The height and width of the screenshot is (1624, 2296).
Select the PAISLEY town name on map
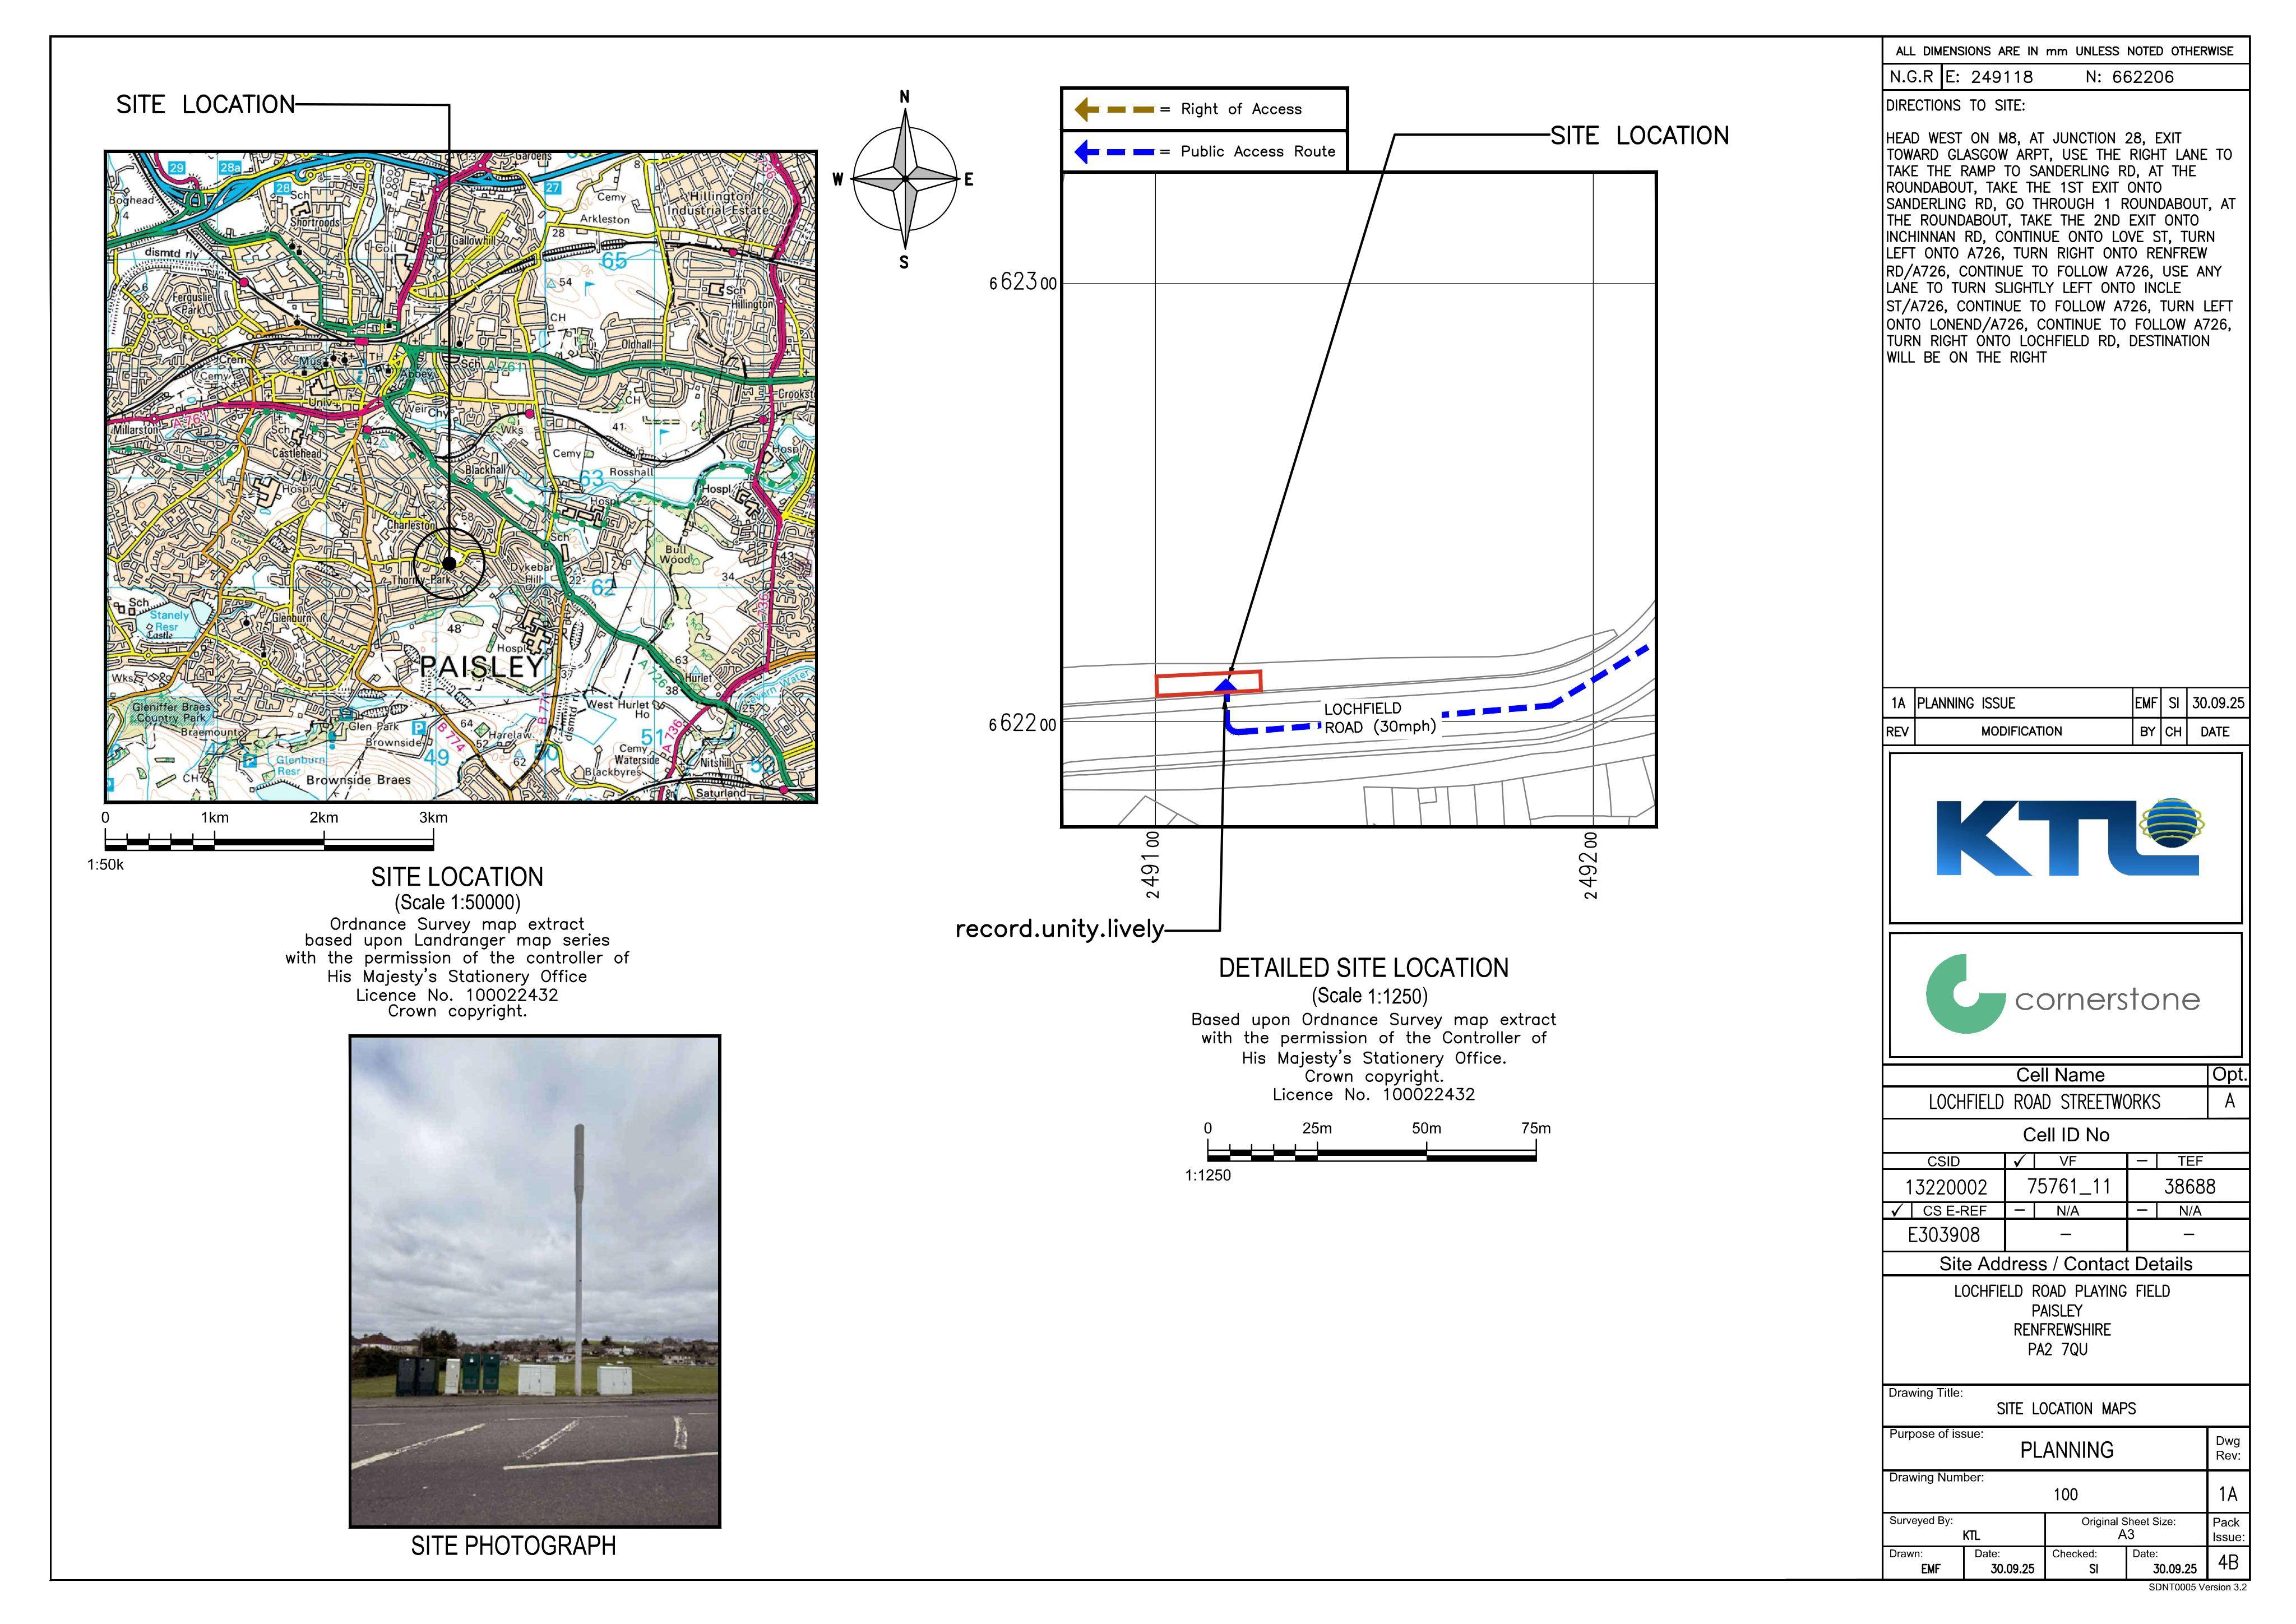pyautogui.click(x=481, y=667)
